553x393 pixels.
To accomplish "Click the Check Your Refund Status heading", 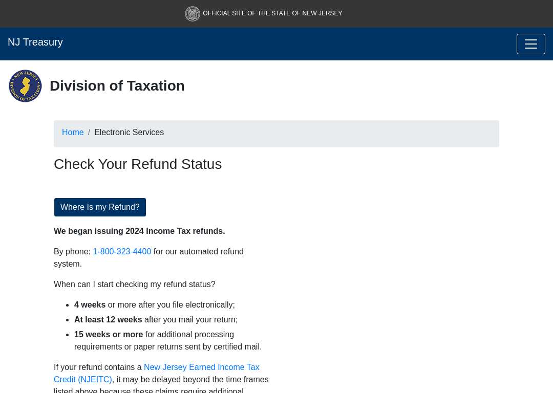I will pos(138,164).
